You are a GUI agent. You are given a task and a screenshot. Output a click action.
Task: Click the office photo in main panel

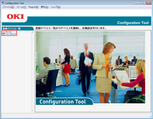pos(90,67)
